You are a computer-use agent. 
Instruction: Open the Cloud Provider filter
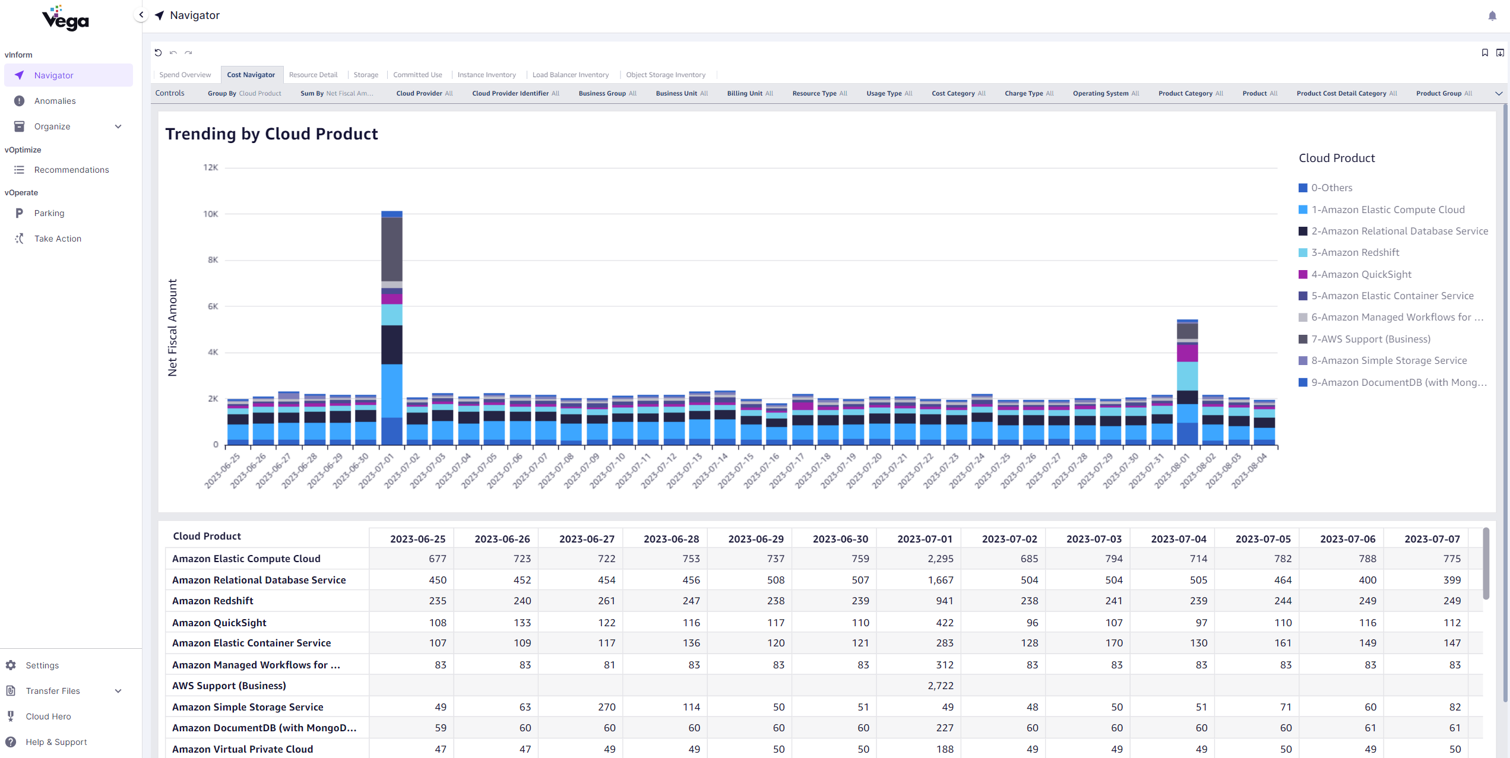(x=425, y=93)
